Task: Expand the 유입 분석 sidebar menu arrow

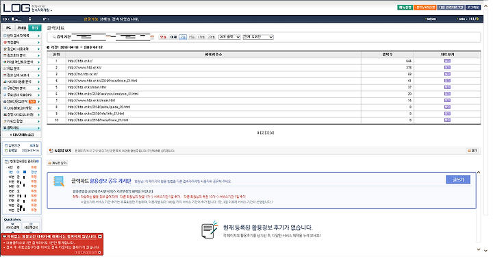Action: [38, 69]
